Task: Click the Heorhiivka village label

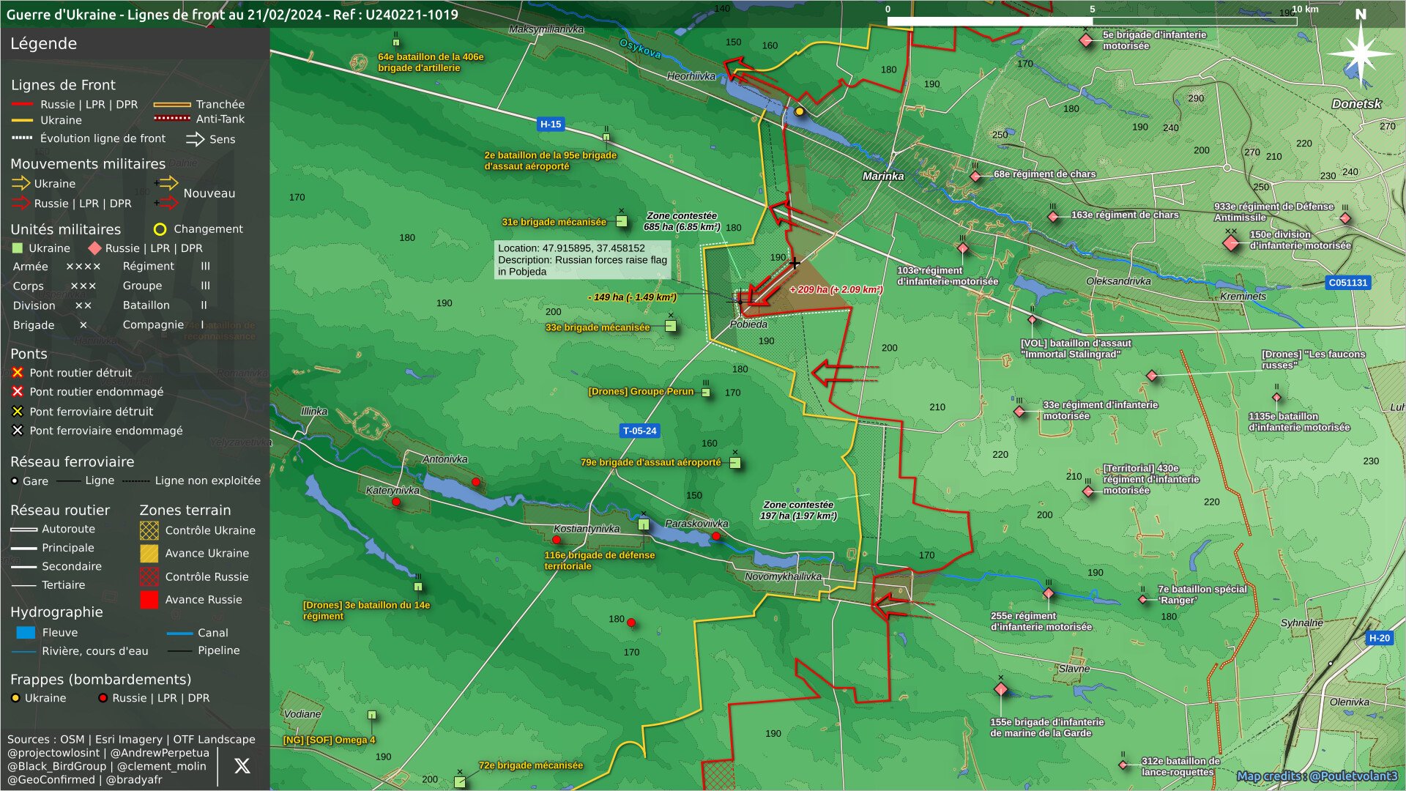Action: [x=691, y=76]
